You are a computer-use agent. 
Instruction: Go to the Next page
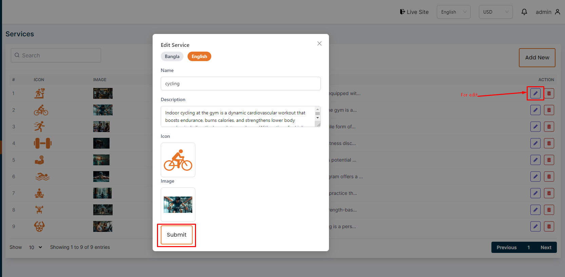pos(546,247)
